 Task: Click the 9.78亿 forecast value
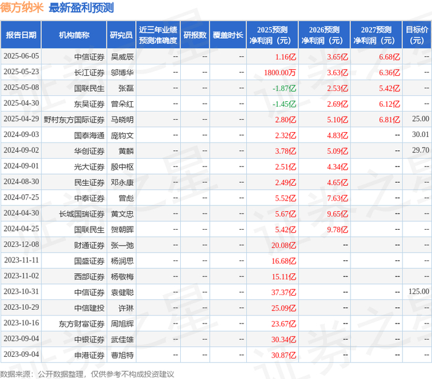click(x=338, y=230)
